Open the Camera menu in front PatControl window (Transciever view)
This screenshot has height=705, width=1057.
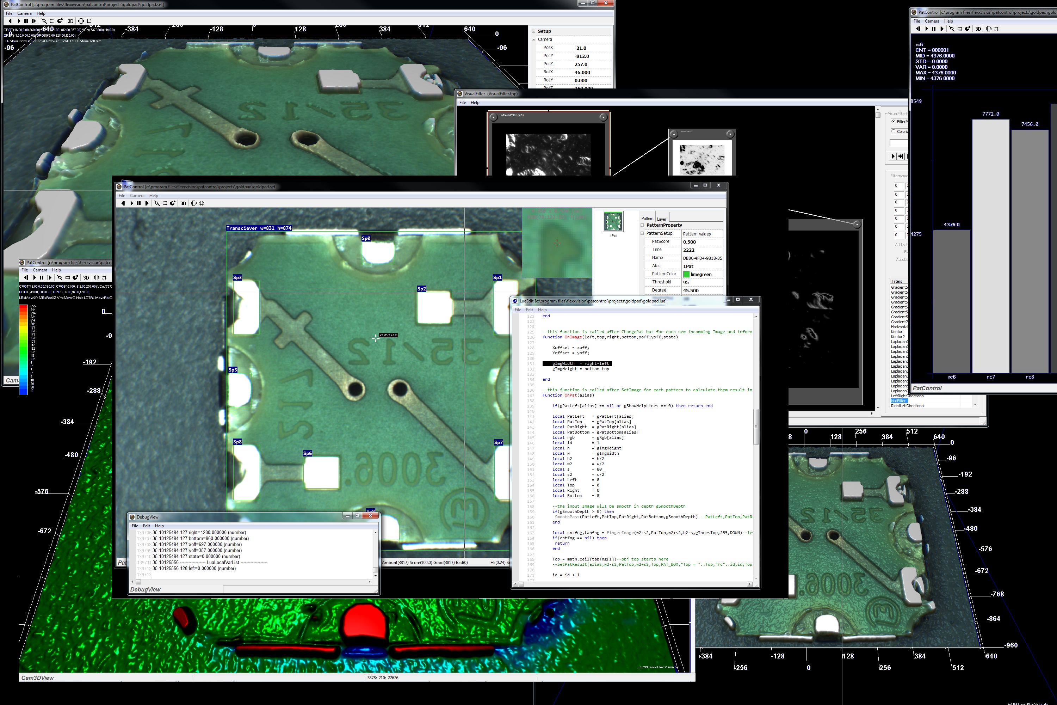[x=137, y=196]
